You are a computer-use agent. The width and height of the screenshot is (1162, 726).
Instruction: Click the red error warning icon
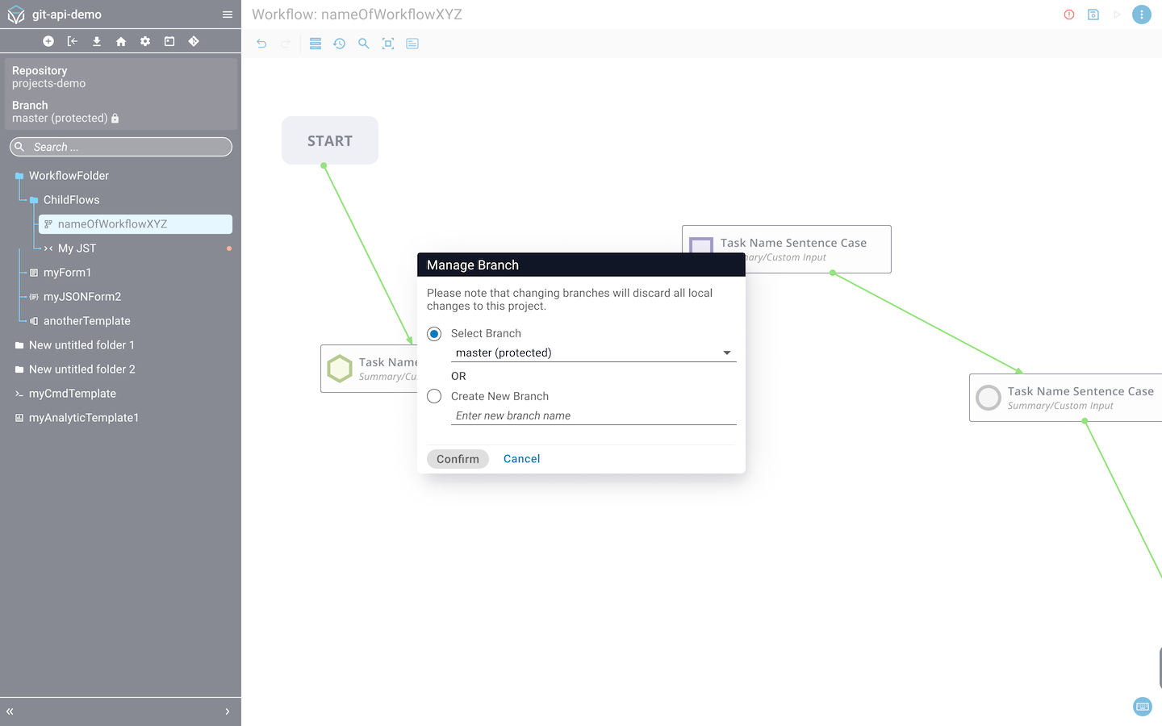(x=1069, y=15)
